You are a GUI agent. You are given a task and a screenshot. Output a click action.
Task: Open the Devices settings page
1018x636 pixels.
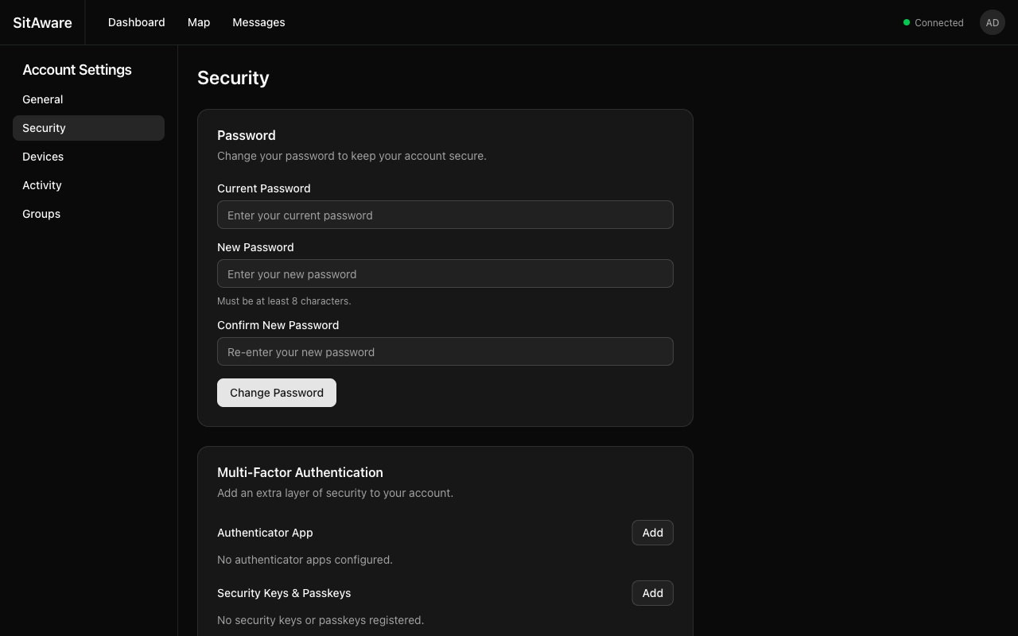click(x=43, y=157)
